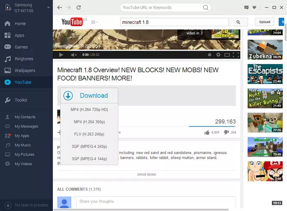Open the Apps section

[x=19, y=35]
